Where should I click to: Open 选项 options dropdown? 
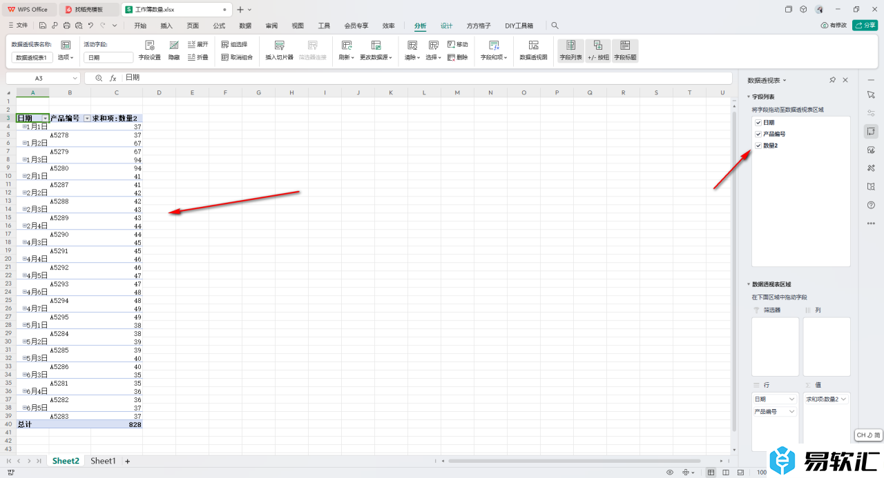point(66,58)
